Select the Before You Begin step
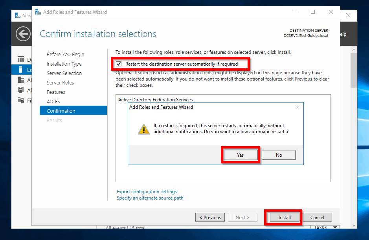 pos(65,54)
